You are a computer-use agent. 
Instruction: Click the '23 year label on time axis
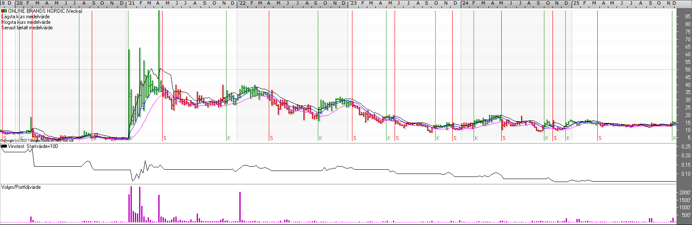coord(353,3)
